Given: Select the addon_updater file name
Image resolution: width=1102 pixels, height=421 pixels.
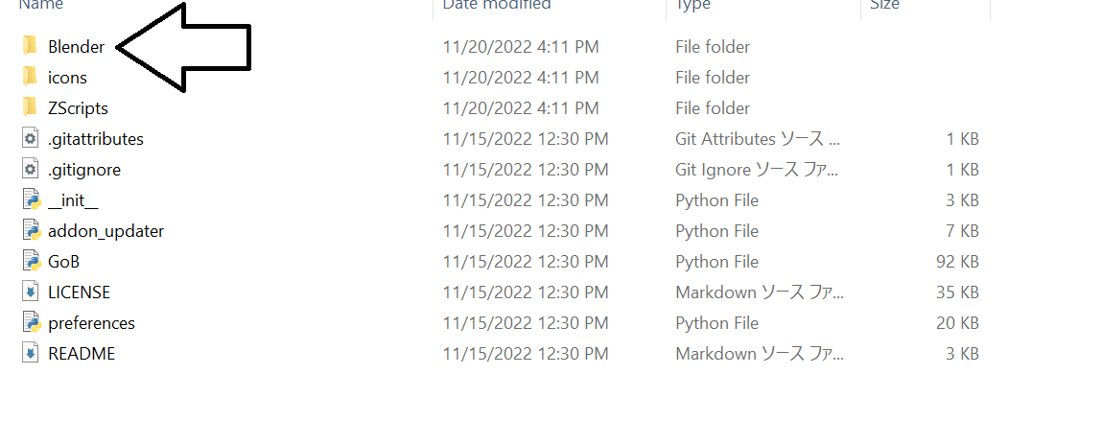Looking at the screenshot, I should click(x=106, y=231).
